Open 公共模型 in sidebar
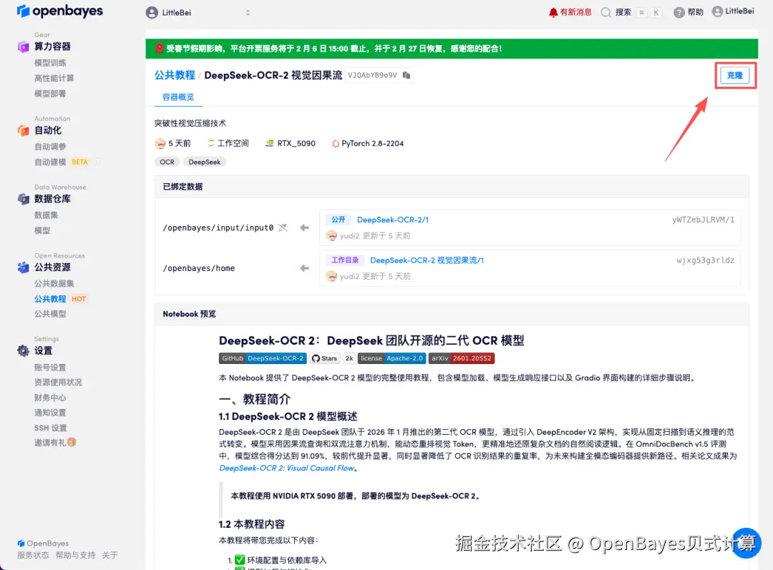The image size is (773, 570). tap(50, 314)
